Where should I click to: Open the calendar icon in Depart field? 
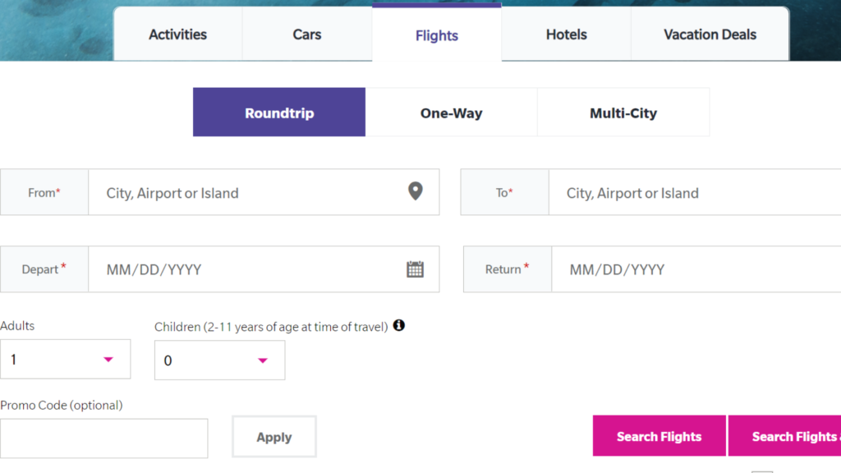pos(415,269)
